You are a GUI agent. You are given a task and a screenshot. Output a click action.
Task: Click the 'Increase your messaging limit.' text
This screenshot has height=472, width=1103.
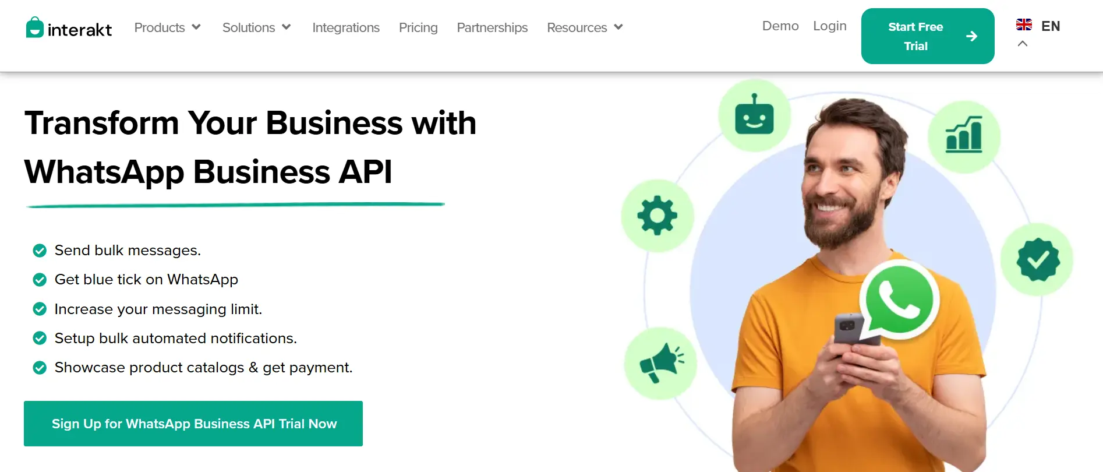click(158, 309)
